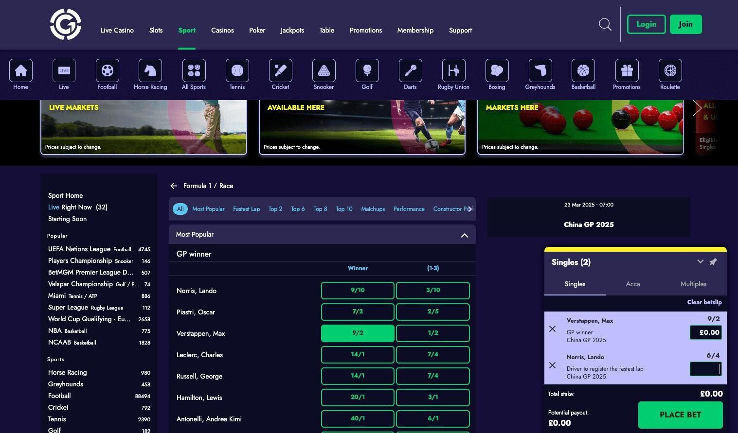
Task: Clear the betslip
Action: pyautogui.click(x=704, y=302)
